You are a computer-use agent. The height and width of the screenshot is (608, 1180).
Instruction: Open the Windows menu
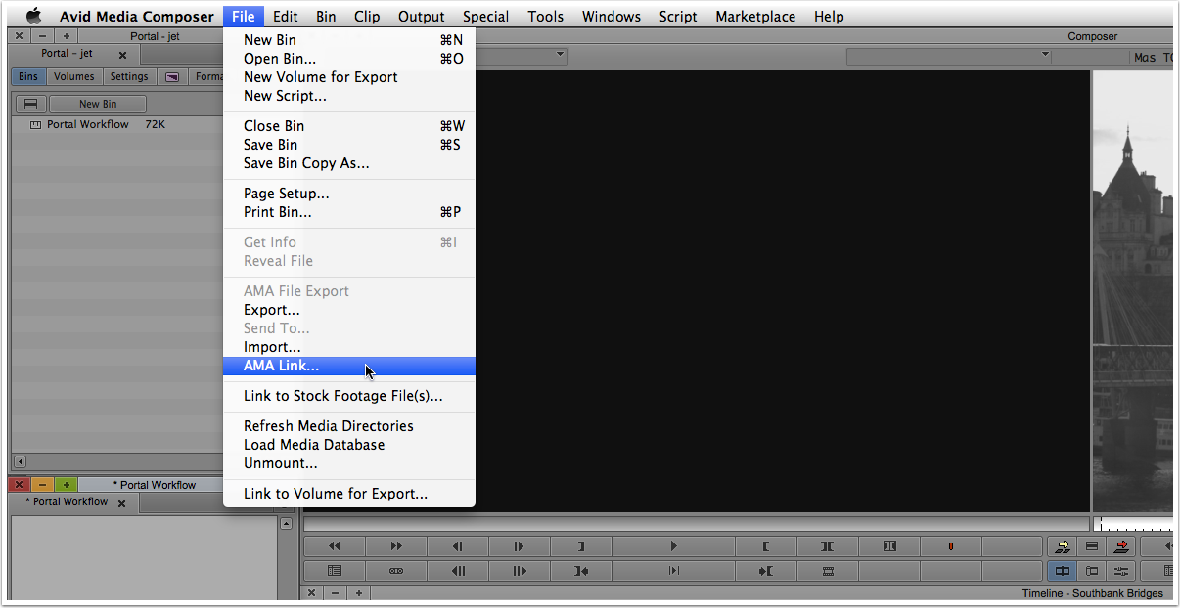coord(612,16)
